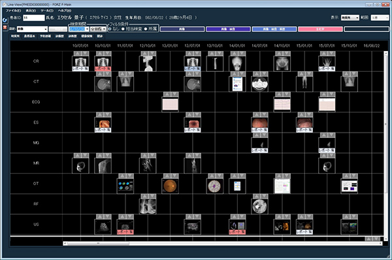The image size is (392, 260).
Task: Click down arrow above ES 15/01/01 endoscopy thumbnail
Action: 309,115
